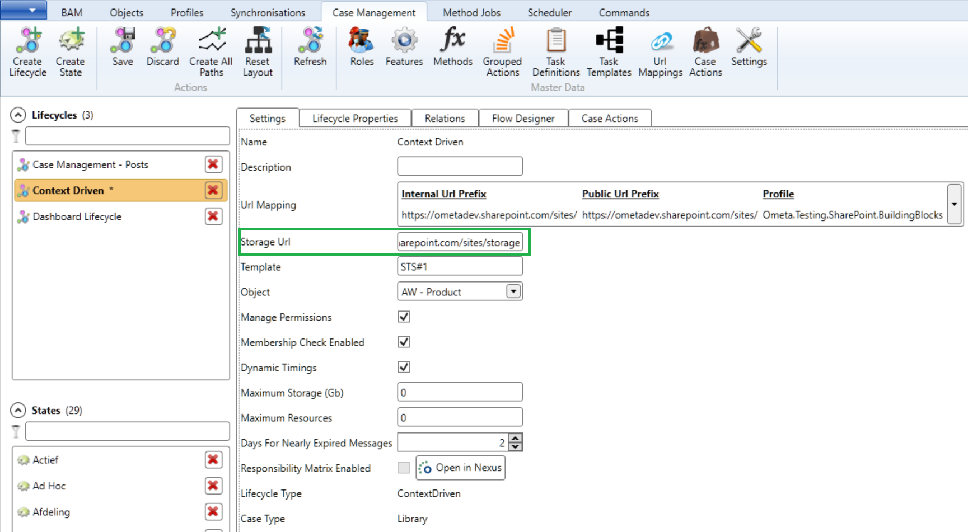This screenshot has height=532, width=968.
Task: Expand the Url Mapping dropdown arrow
Action: 954,204
